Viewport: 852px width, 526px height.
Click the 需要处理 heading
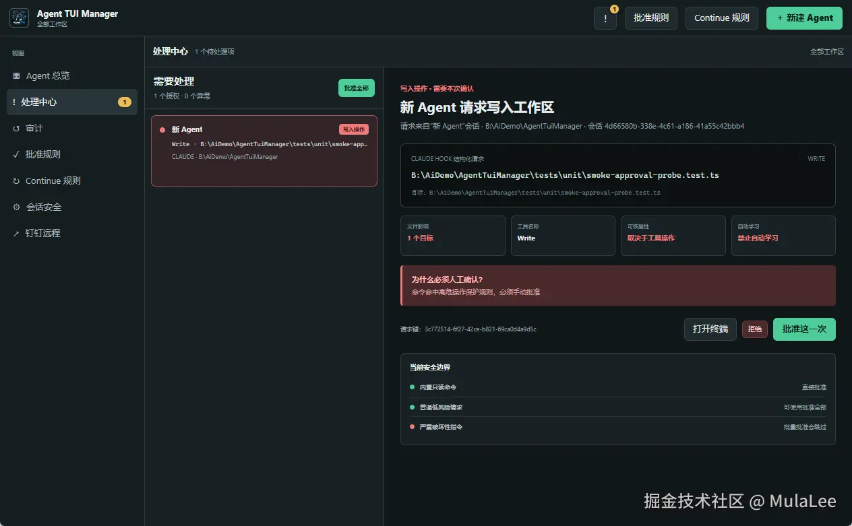(x=174, y=81)
